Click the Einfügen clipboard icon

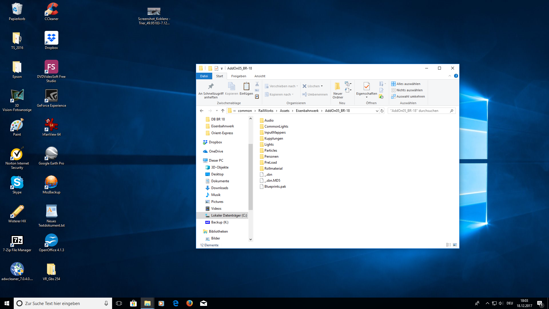point(246,86)
